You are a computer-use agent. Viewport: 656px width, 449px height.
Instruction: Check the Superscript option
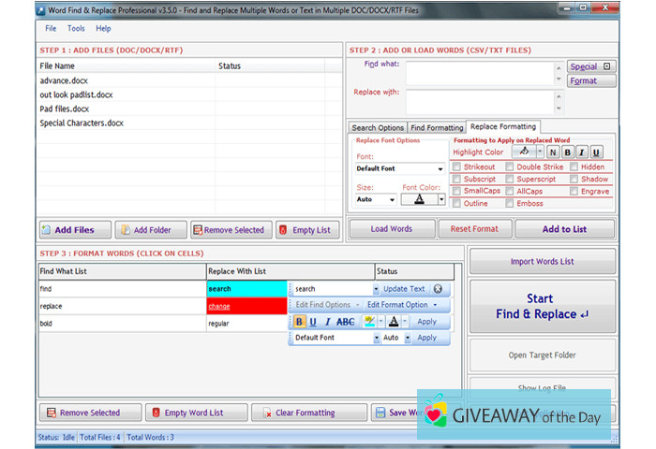[510, 179]
